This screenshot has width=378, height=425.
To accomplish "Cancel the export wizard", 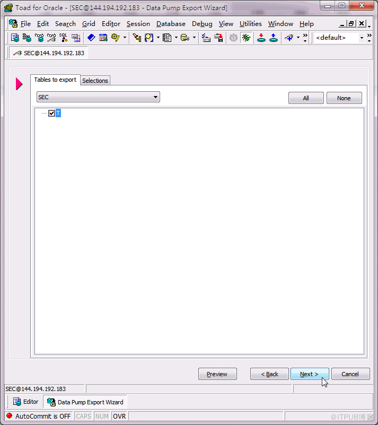I will (350, 374).
